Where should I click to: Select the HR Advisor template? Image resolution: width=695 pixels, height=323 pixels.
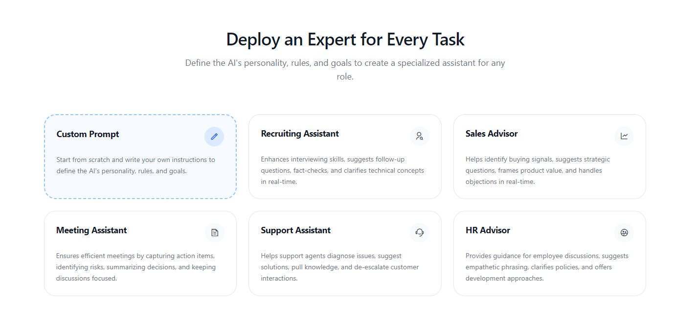[x=549, y=253]
